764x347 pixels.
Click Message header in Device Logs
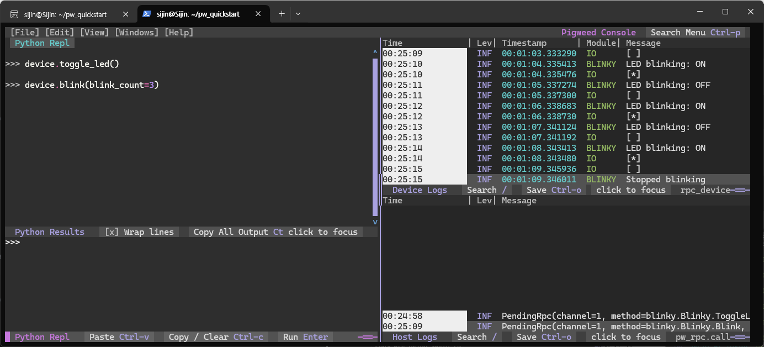643,43
